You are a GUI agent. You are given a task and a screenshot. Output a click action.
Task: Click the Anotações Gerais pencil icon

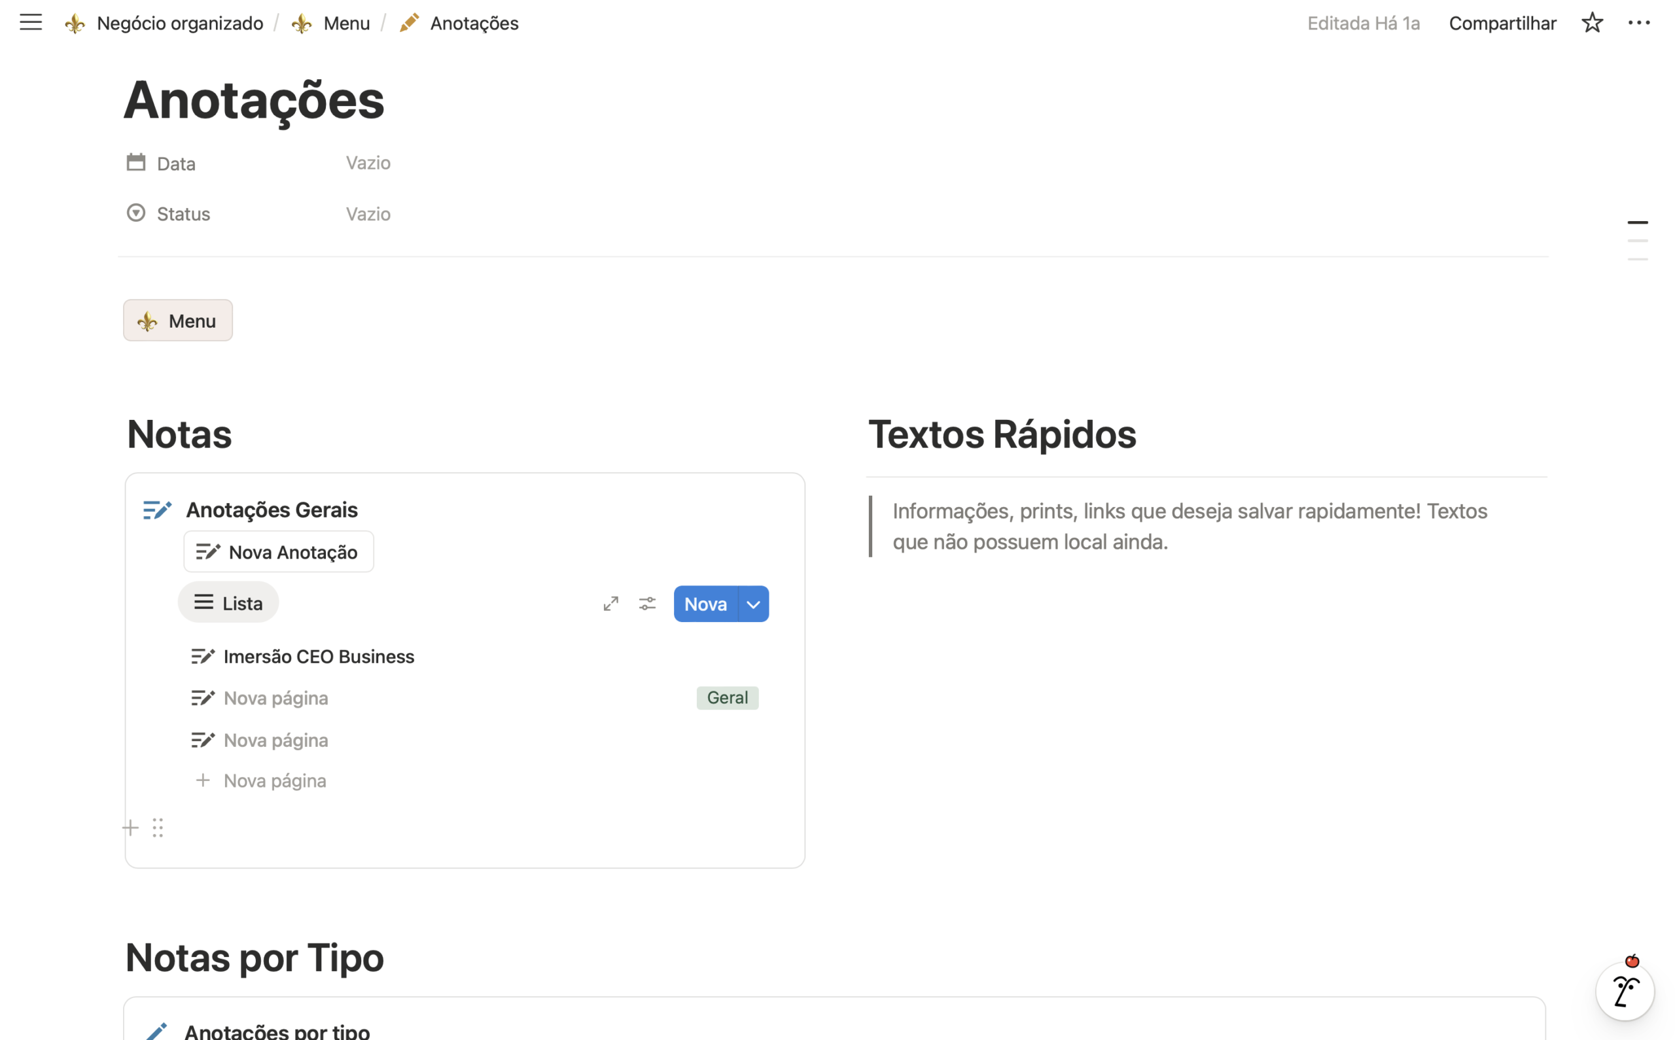157,510
